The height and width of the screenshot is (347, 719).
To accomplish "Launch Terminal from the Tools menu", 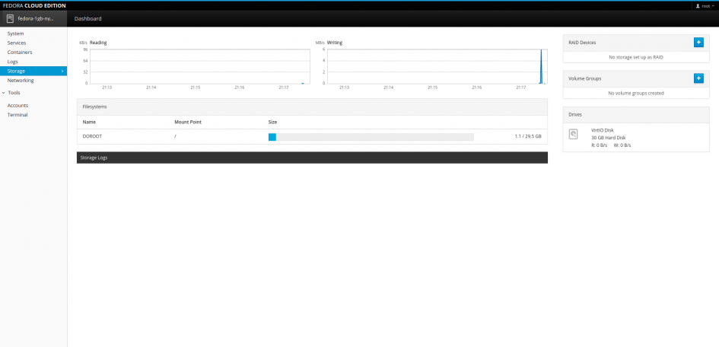I will pyautogui.click(x=17, y=114).
